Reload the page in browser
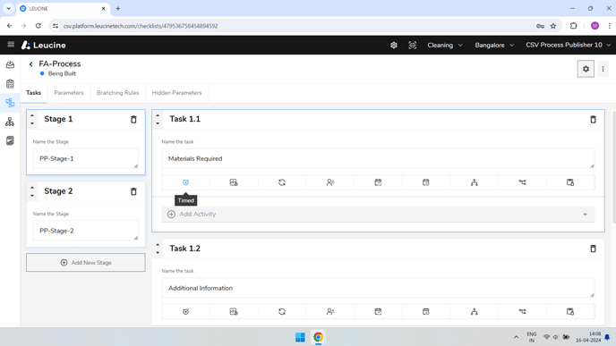Image resolution: width=616 pixels, height=346 pixels. [x=38, y=26]
